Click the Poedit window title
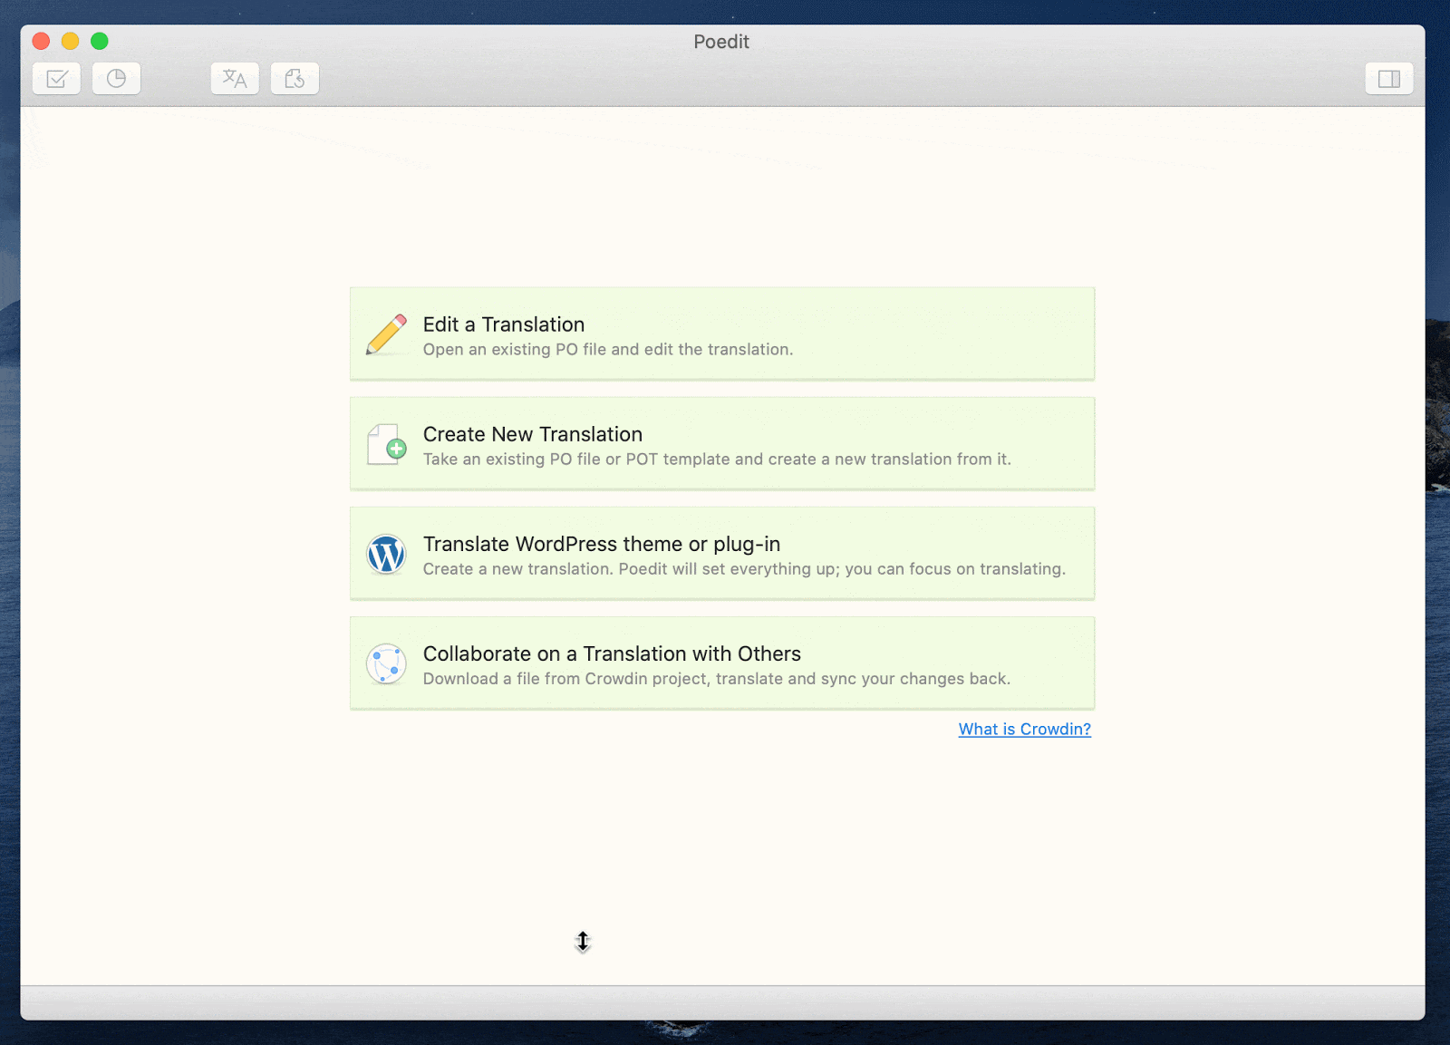 [x=721, y=42]
